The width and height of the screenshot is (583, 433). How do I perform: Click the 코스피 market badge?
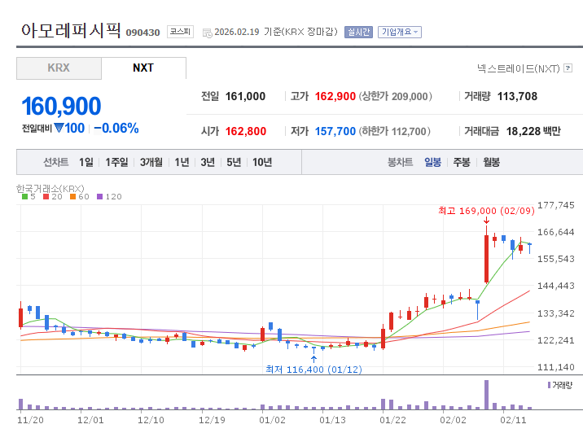click(180, 32)
